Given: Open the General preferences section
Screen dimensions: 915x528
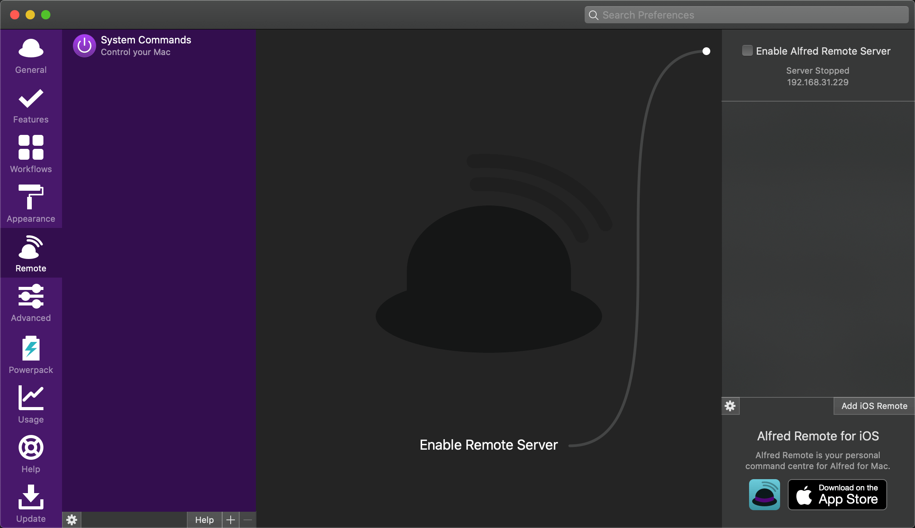Looking at the screenshot, I should (x=31, y=55).
